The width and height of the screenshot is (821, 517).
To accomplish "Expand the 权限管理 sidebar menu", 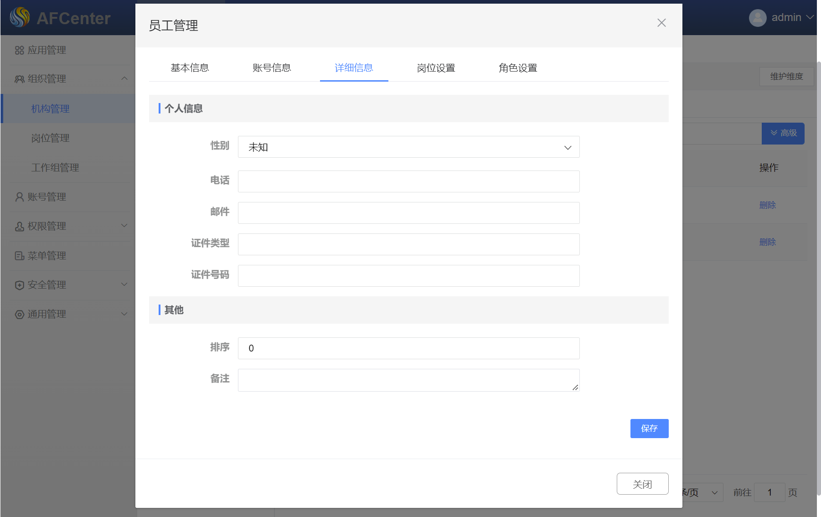I will click(124, 226).
